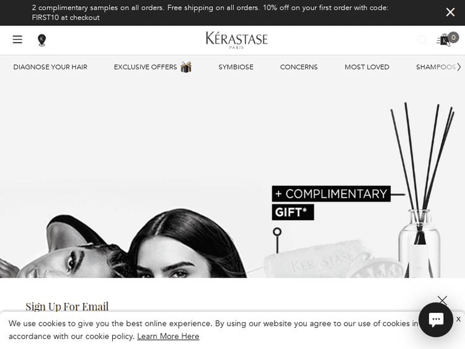465x349 pixels.
Task: Dismiss the promo banner with X icon
Action: pos(450,12)
